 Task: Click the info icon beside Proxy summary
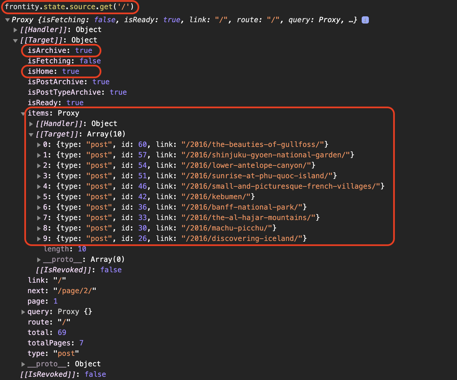click(365, 20)
